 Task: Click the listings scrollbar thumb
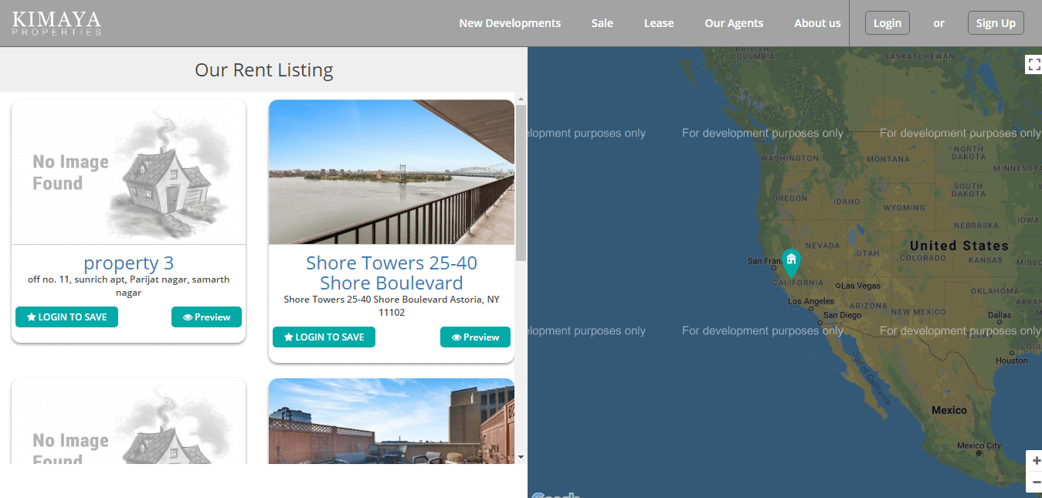point(521,183)
